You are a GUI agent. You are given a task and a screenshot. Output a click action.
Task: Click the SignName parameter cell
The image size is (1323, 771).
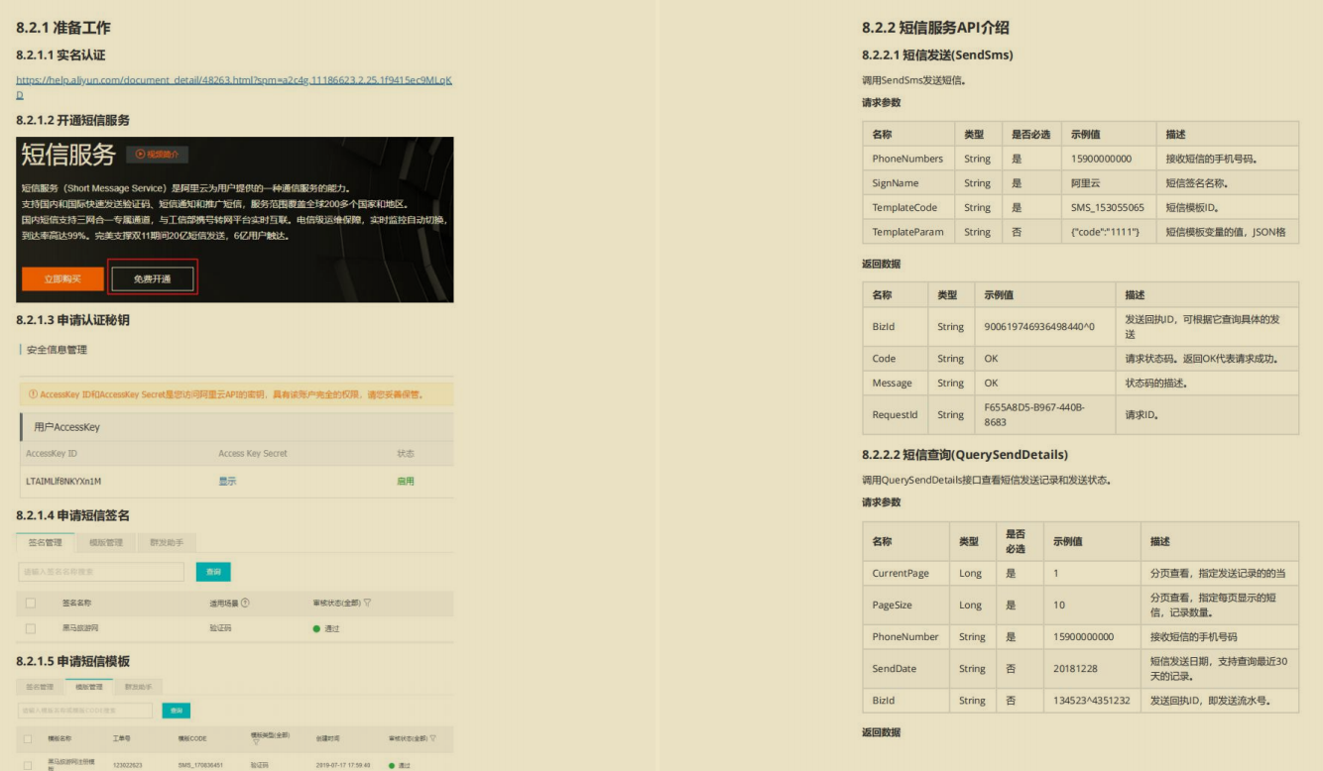coord(908,183)
